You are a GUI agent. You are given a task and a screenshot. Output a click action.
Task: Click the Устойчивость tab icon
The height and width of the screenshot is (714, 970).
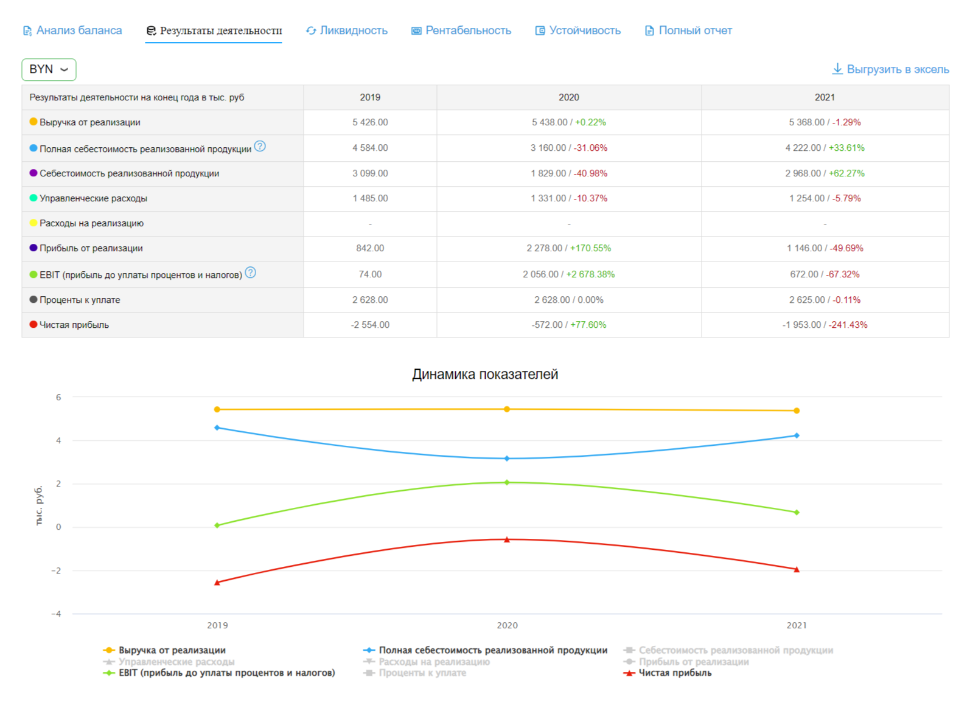pos(540,31)
